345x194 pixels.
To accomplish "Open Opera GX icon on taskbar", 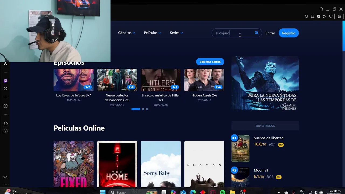I will pyautogui.click(x=213, y=192).
